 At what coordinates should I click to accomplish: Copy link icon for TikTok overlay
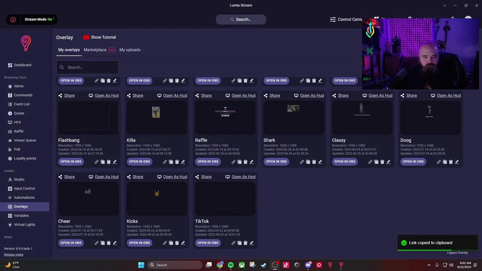point(233,243)
